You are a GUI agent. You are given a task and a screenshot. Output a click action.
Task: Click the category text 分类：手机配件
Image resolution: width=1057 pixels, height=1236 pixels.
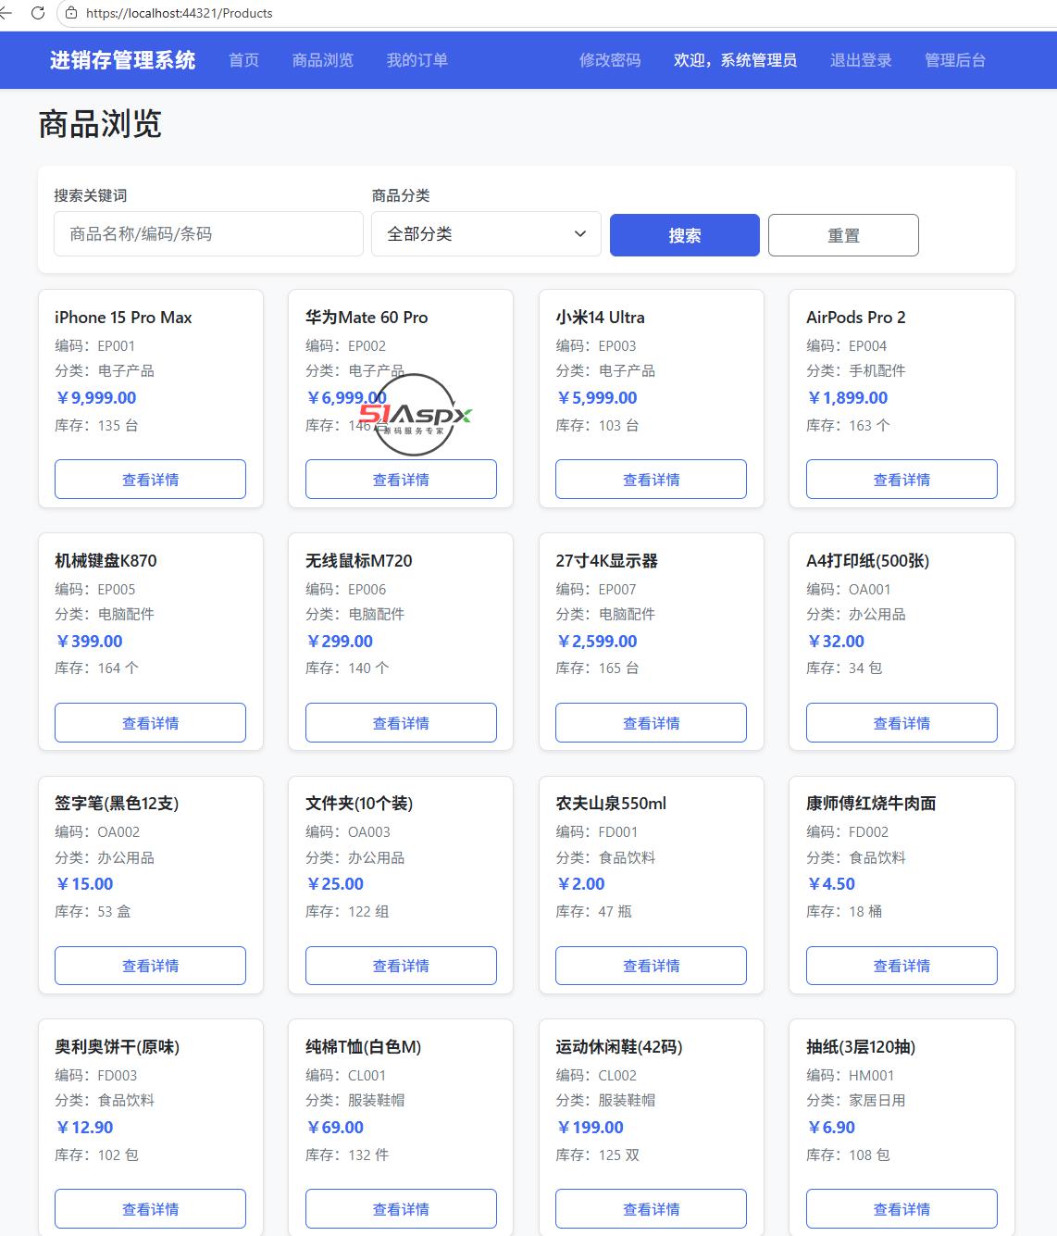coord(856,370)
